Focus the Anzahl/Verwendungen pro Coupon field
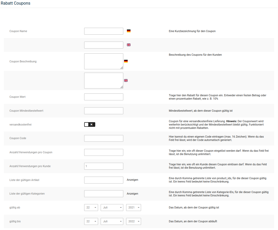 pyautogui.click(x=104, y=152)
